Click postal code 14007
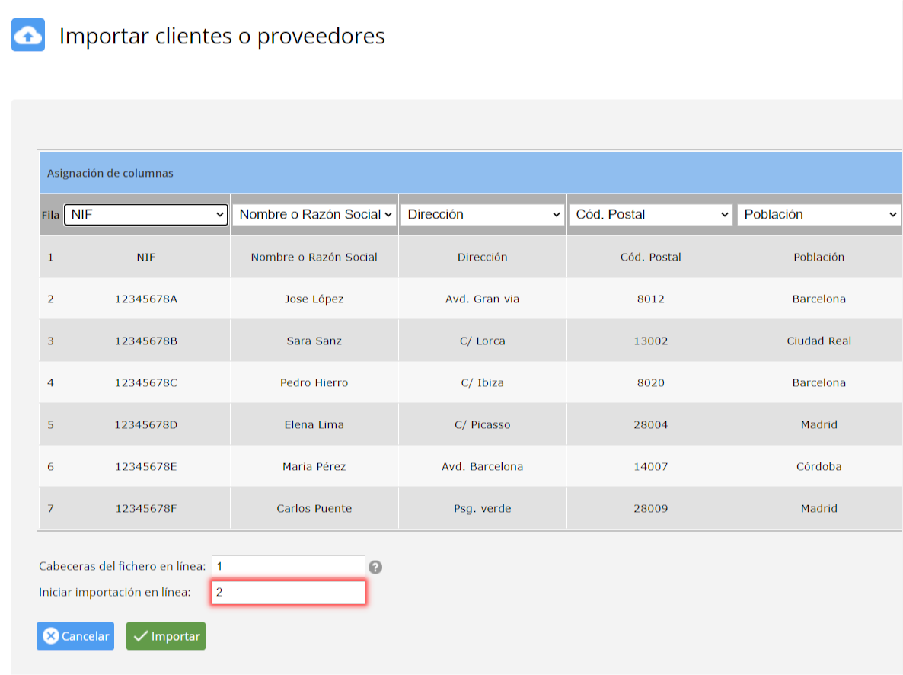The image size is (903, 675). pyautogui.click(x=651, y=466)
